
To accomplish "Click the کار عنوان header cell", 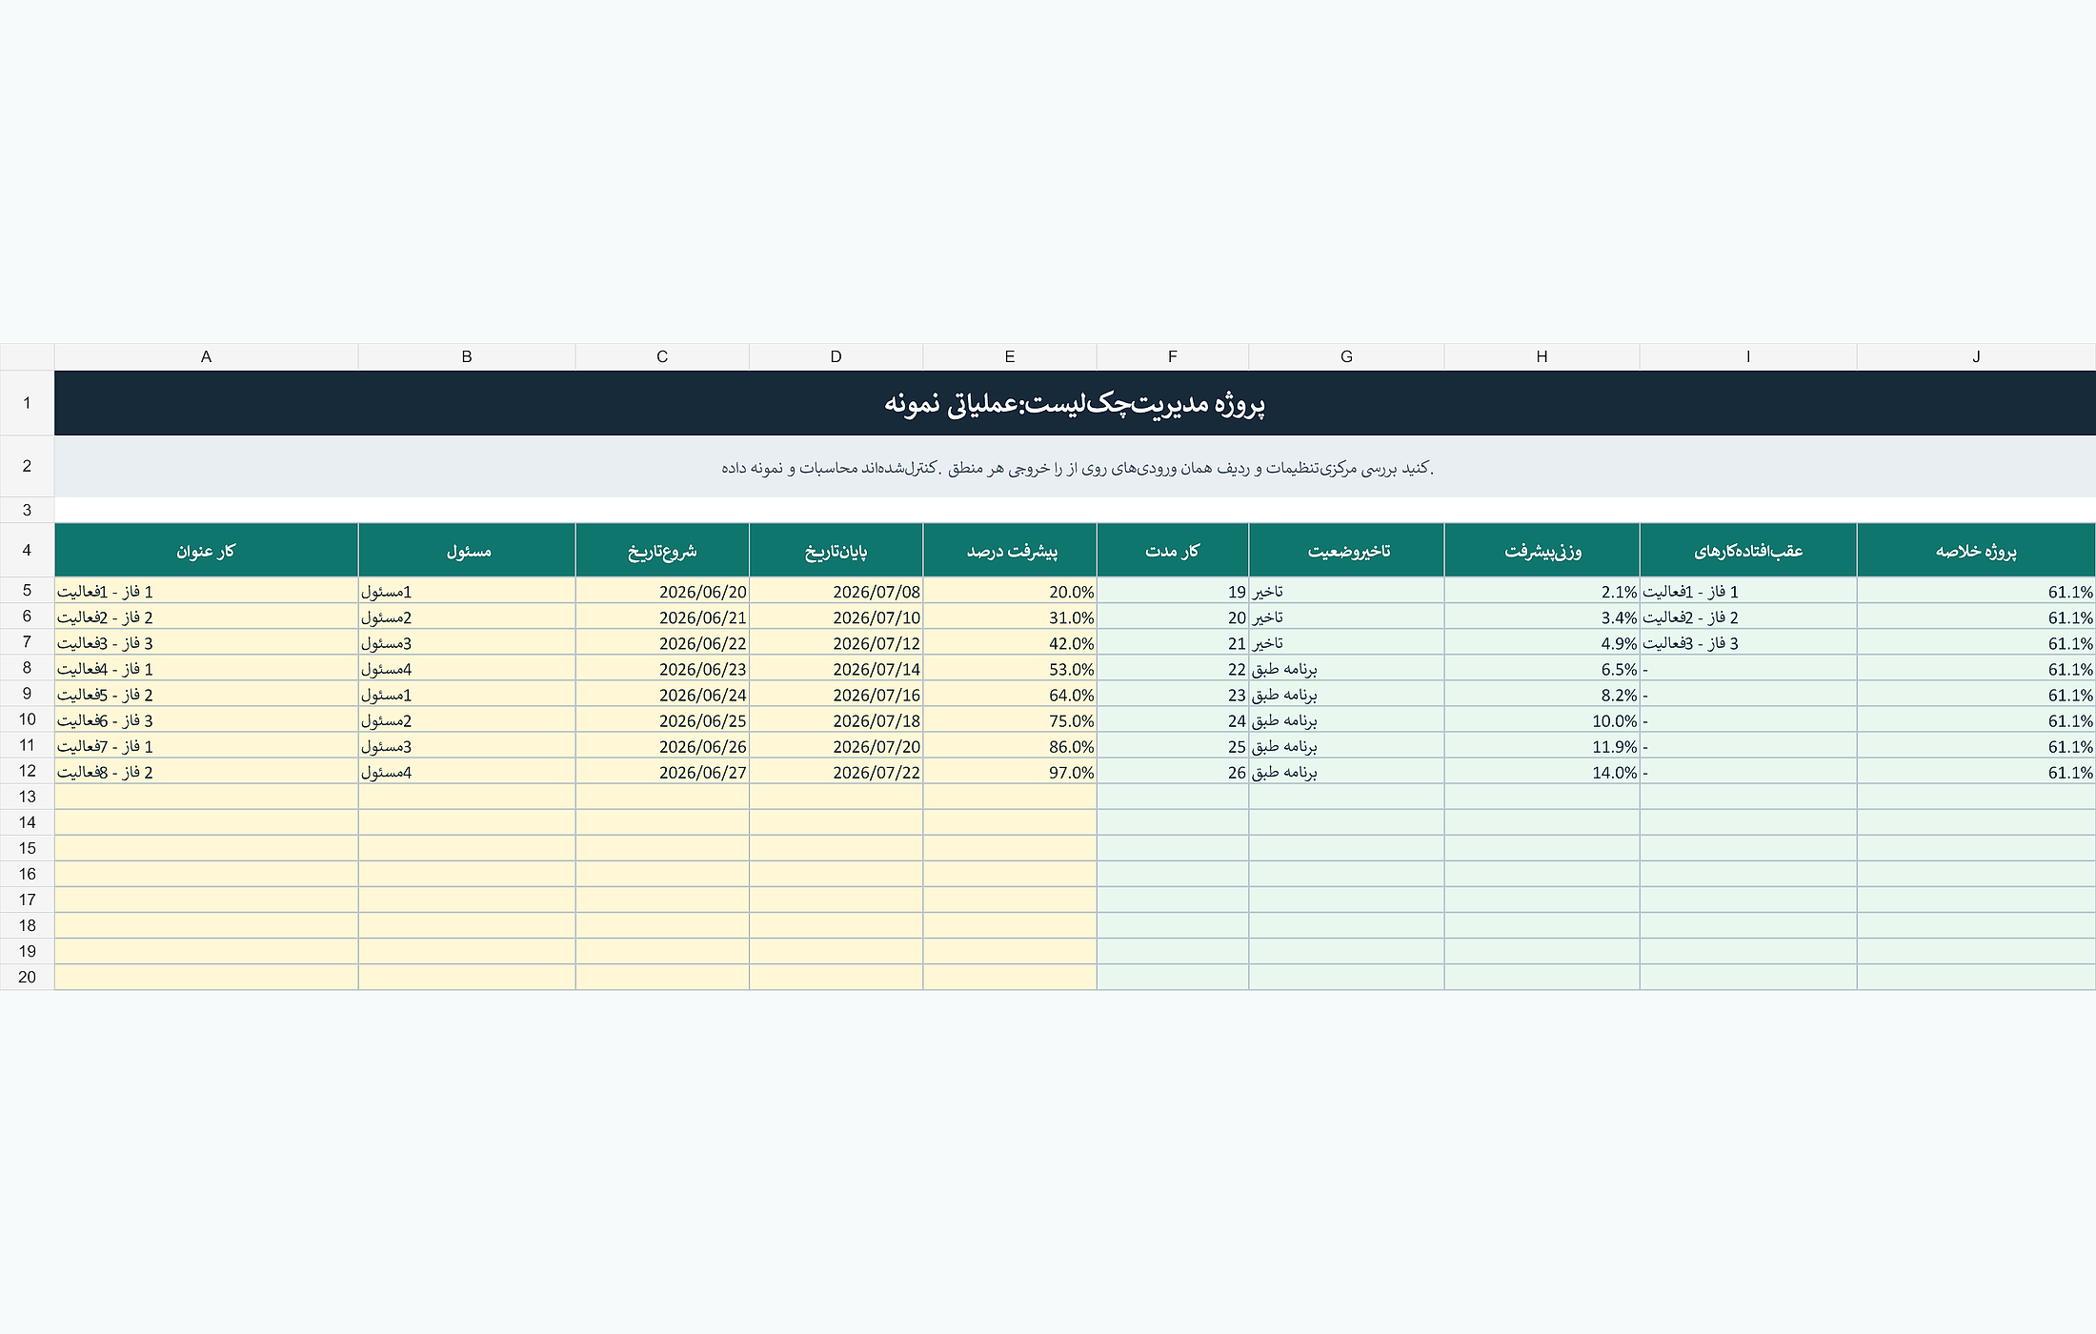I will pyautogui.click(x=206, y=551).
